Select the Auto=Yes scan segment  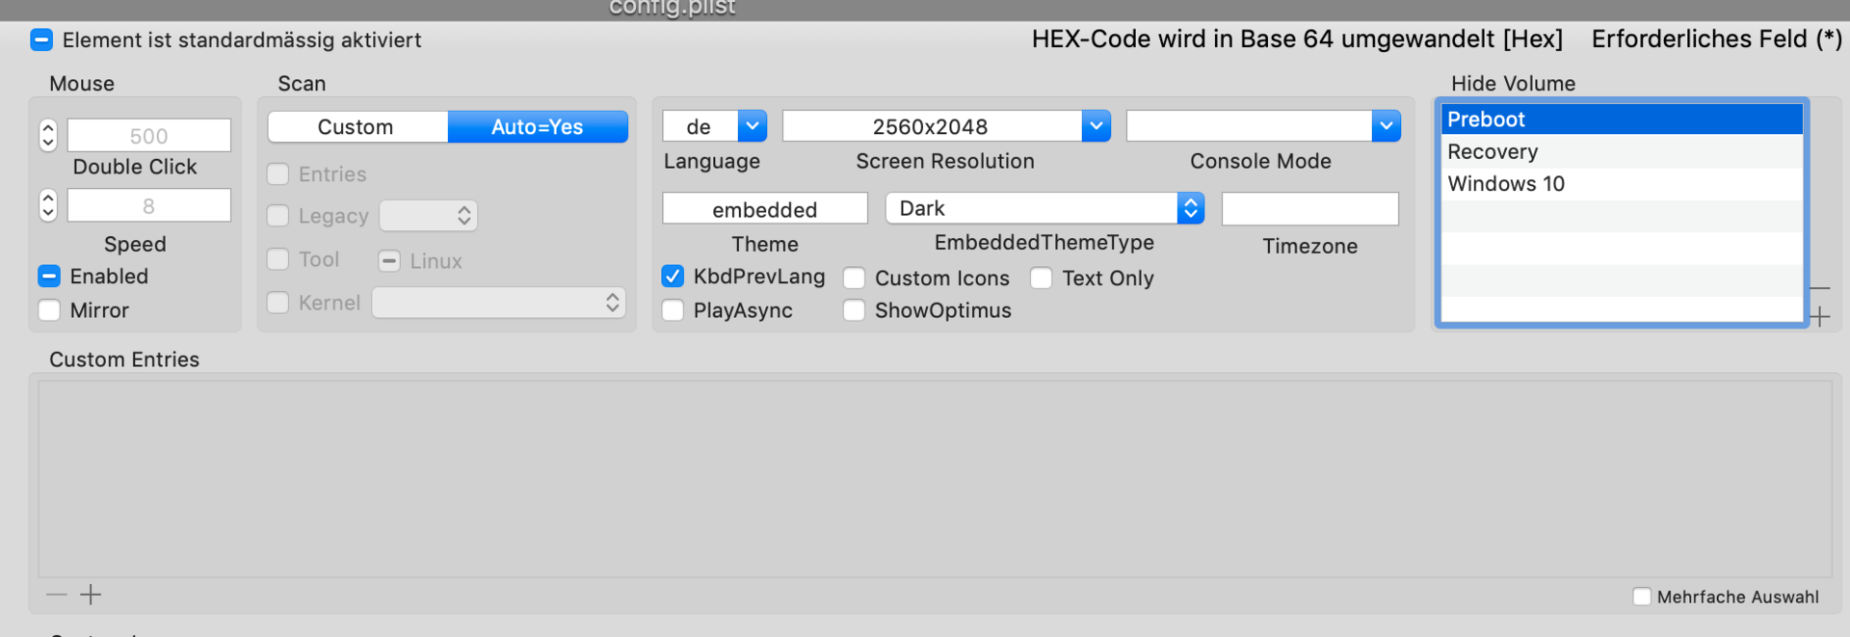(538, 127)
